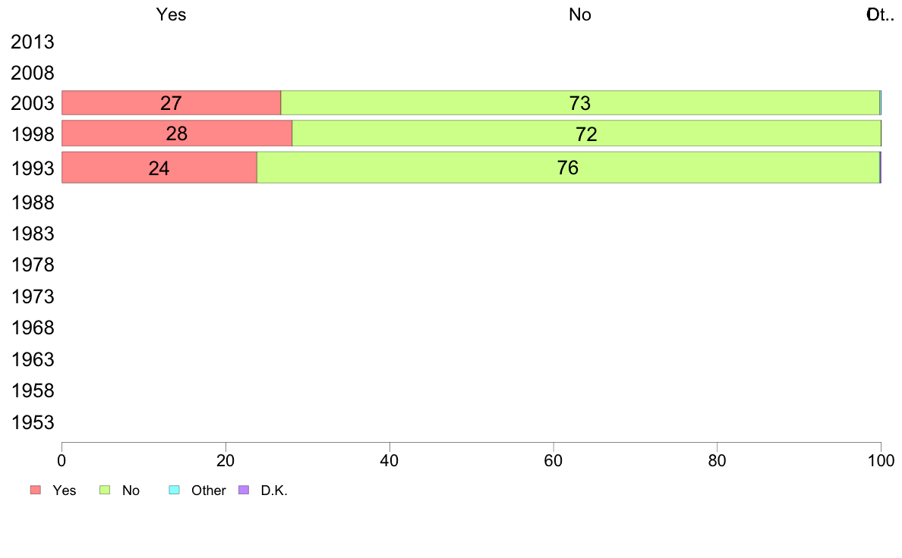Viewport: 902px width, 558px height.
Task: Click the No column header label
Action: 580,14
